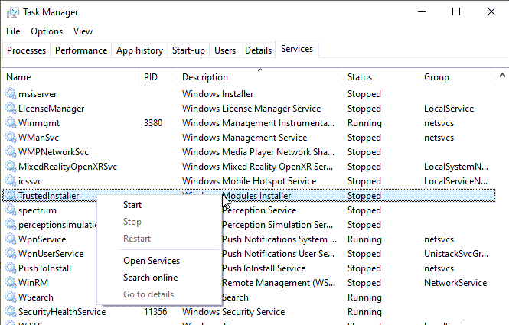Select the WManSvc service name
This screenshot has height=325, width=509.
(x=38, y=138)
